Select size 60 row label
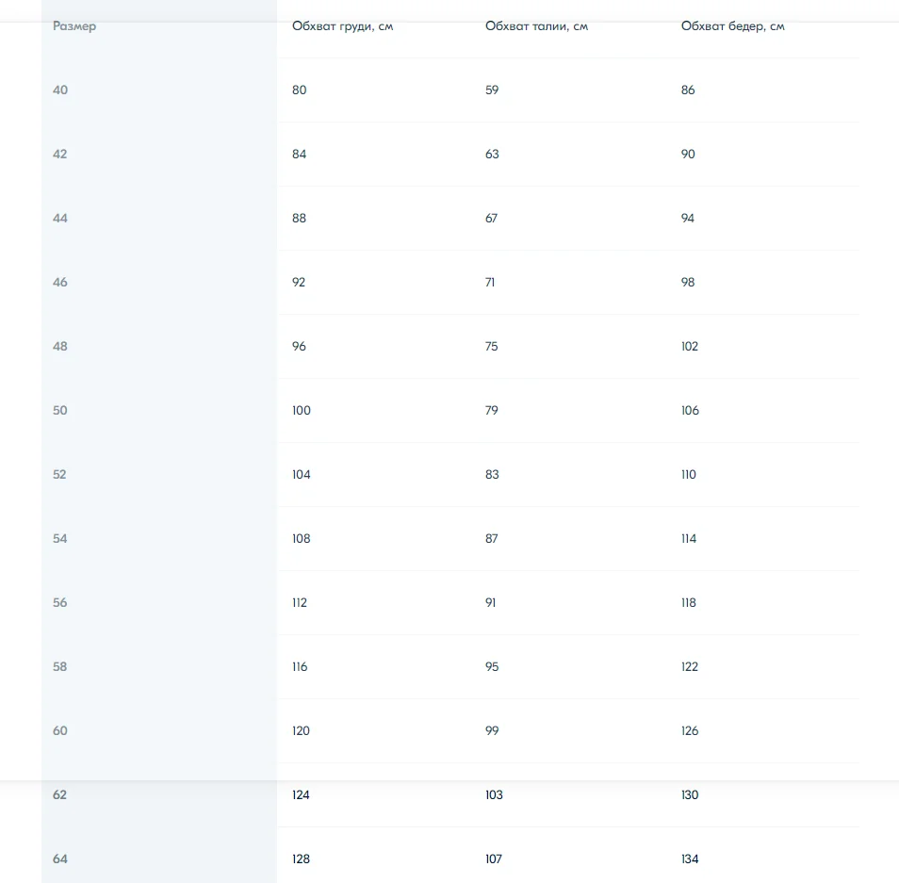The width and height of the screenshot is (899, 883). [60, 731]
